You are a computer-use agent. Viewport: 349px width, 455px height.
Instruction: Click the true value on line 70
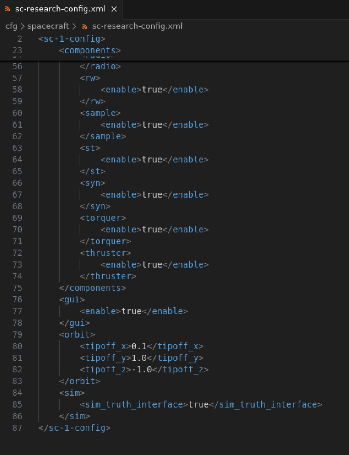click(152, 230)
